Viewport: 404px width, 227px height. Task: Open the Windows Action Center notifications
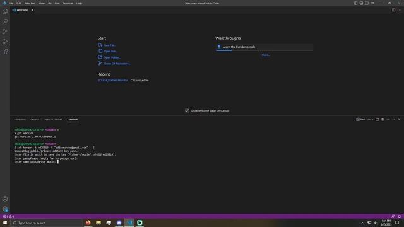397,223
